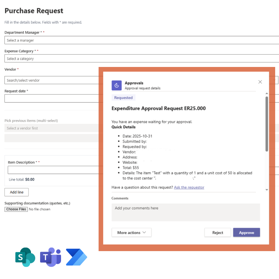
Task: Open the More actions menu
Action: [131, 233]
